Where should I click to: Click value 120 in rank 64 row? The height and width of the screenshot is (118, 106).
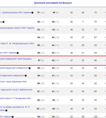[95, 117]
